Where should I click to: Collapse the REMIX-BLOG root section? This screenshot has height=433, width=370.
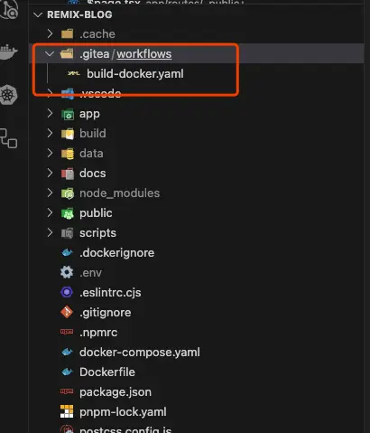(38, 14)
